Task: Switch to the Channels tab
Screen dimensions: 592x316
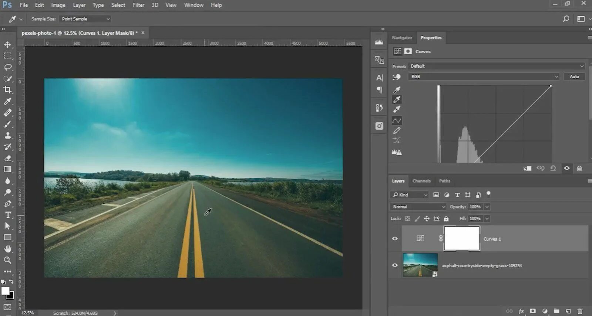Action: (421, 181)
